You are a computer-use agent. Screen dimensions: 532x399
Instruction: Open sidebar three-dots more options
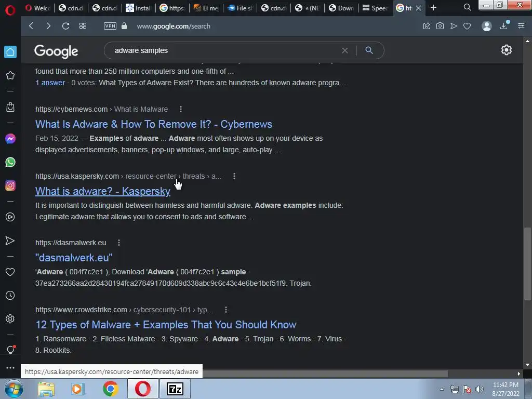pos(10,367)
